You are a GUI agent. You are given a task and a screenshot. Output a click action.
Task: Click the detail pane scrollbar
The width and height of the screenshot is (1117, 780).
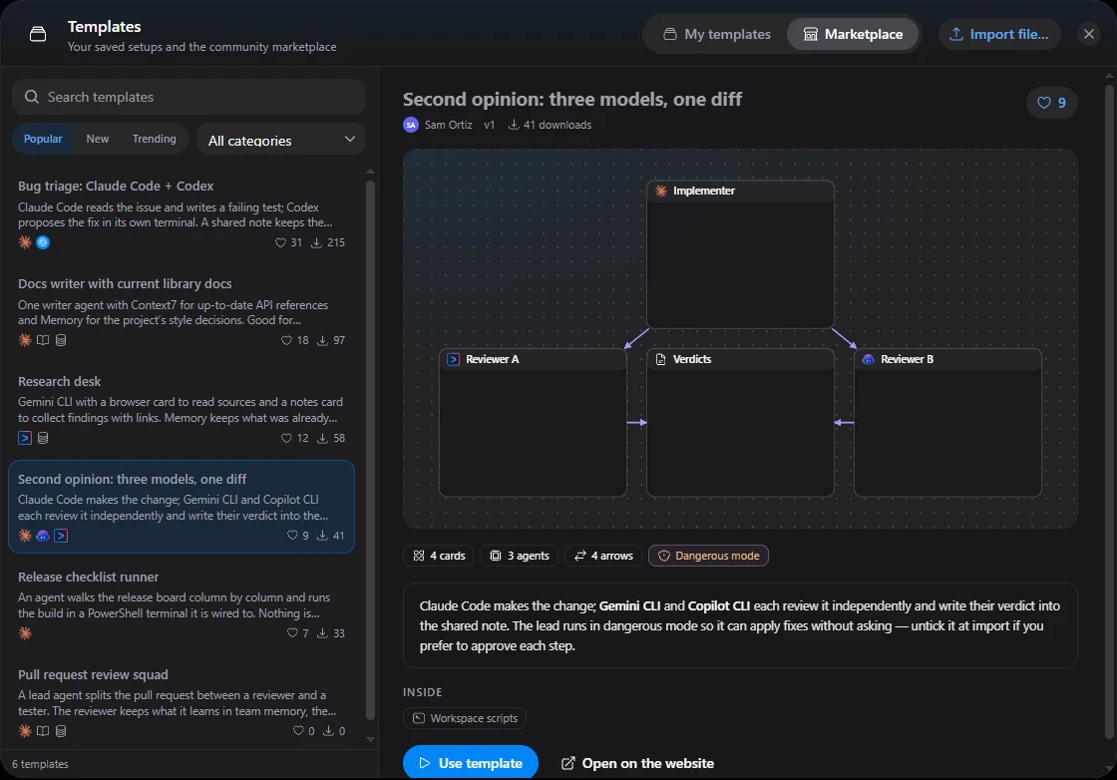1108,410
